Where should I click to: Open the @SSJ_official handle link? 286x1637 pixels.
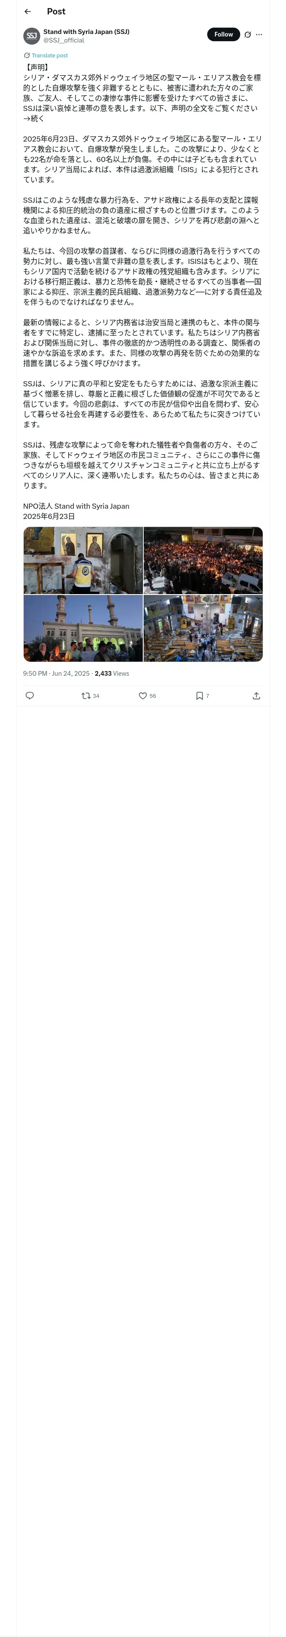pos(64,40)
